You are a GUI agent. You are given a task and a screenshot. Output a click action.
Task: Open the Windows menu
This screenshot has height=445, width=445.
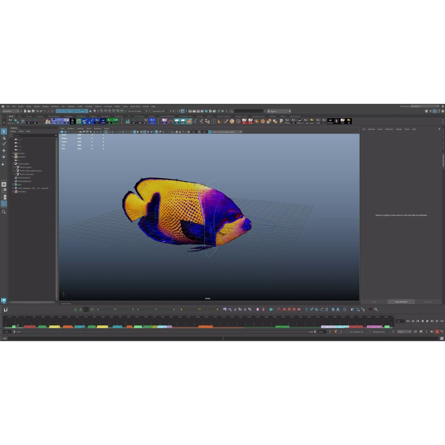pos(55,106)
